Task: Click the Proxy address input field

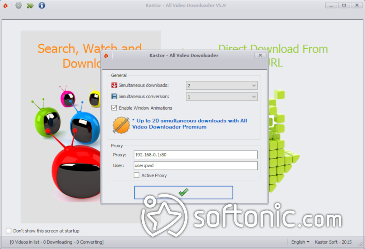Action: [x=195, y=155]
